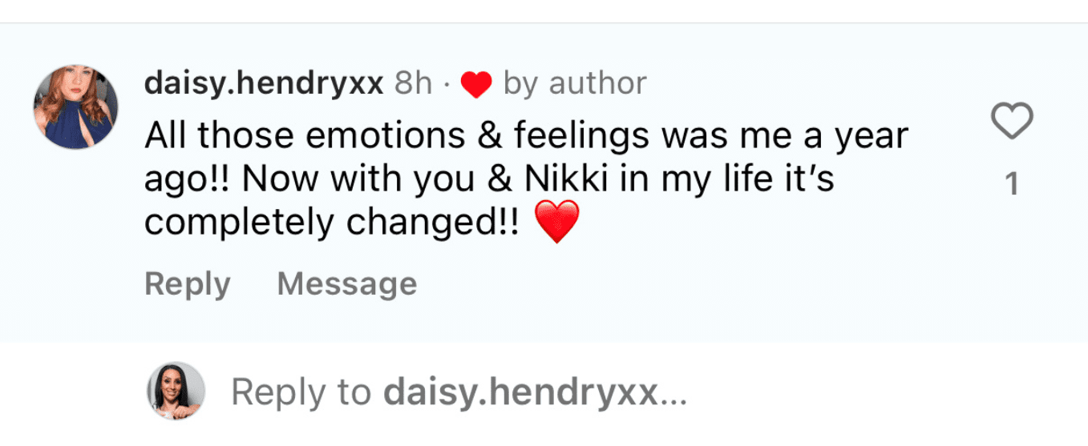Tap the red heart by author icon

click(476, 84)
